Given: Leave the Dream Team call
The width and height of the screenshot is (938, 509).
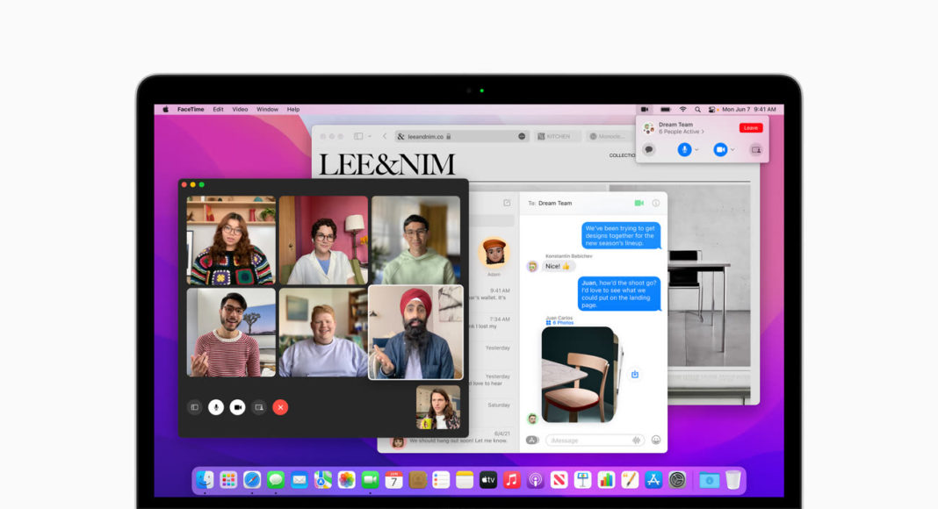Looking at the screenshot, I should [751, 128].
